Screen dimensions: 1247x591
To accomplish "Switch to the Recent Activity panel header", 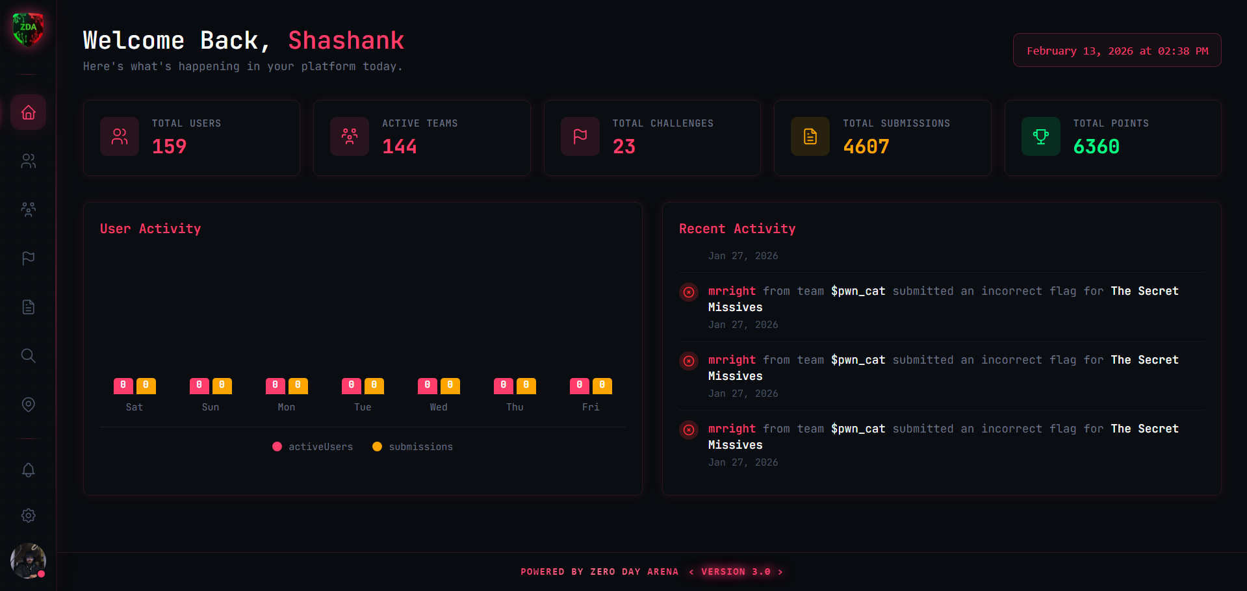I will coord(737,229).
